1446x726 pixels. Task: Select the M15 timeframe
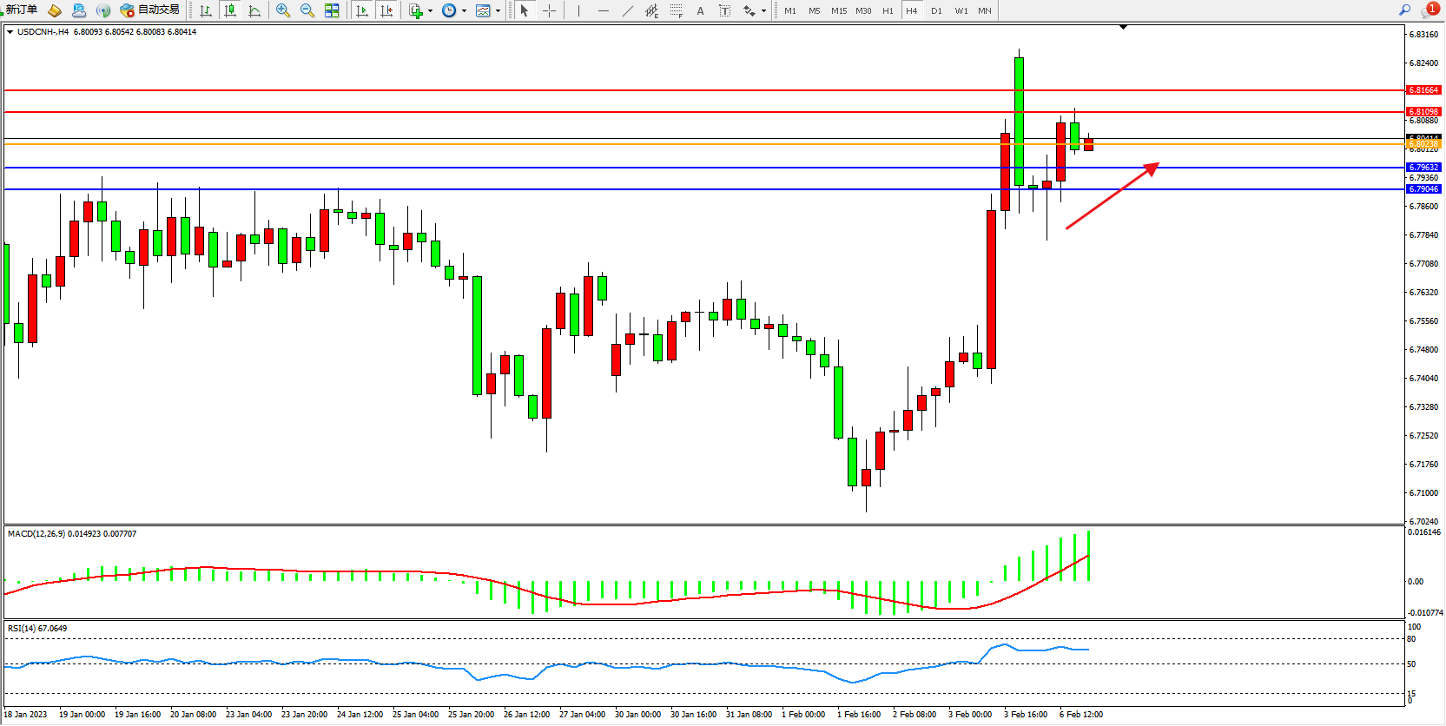pos(838,10)
